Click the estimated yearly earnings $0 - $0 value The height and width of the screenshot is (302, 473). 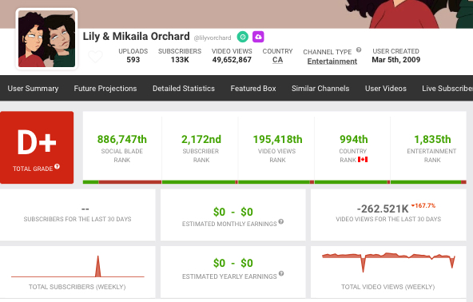click(233, 264)
